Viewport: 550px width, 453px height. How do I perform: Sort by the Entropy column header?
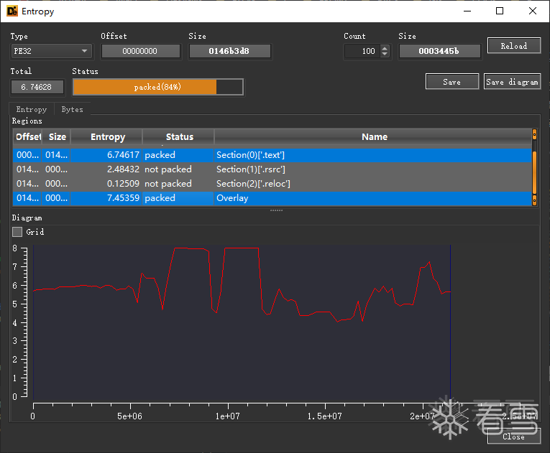click(107, 136)
